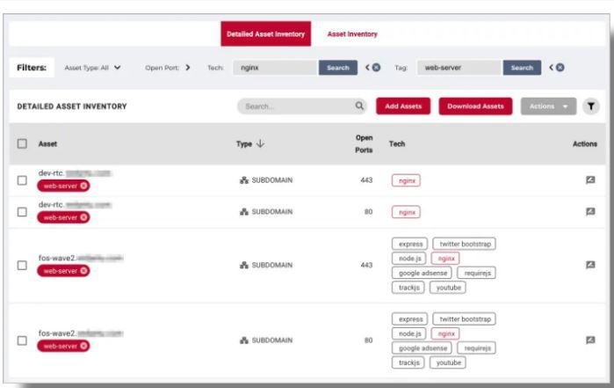The height and width of the screenshot is (388, 614).
Task: Tick the select-all checkbox in header
Action: coord(22,143)
